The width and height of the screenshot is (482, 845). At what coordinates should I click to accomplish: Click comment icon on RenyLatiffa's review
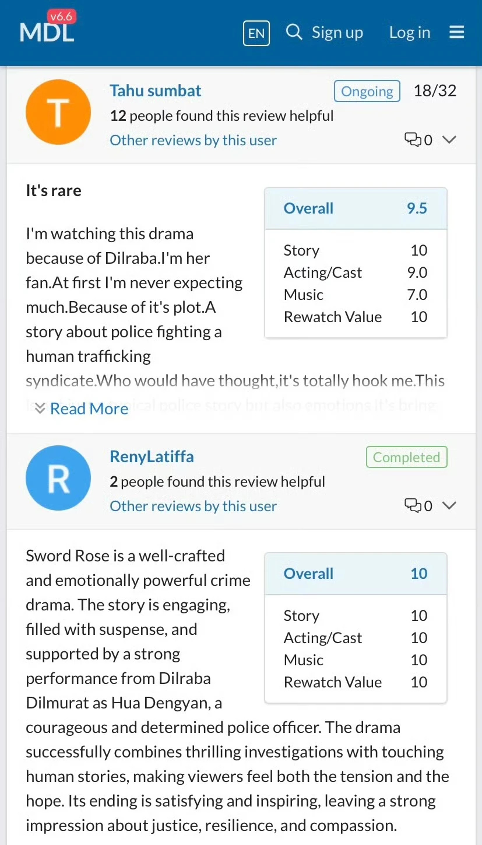pos(413,505)
